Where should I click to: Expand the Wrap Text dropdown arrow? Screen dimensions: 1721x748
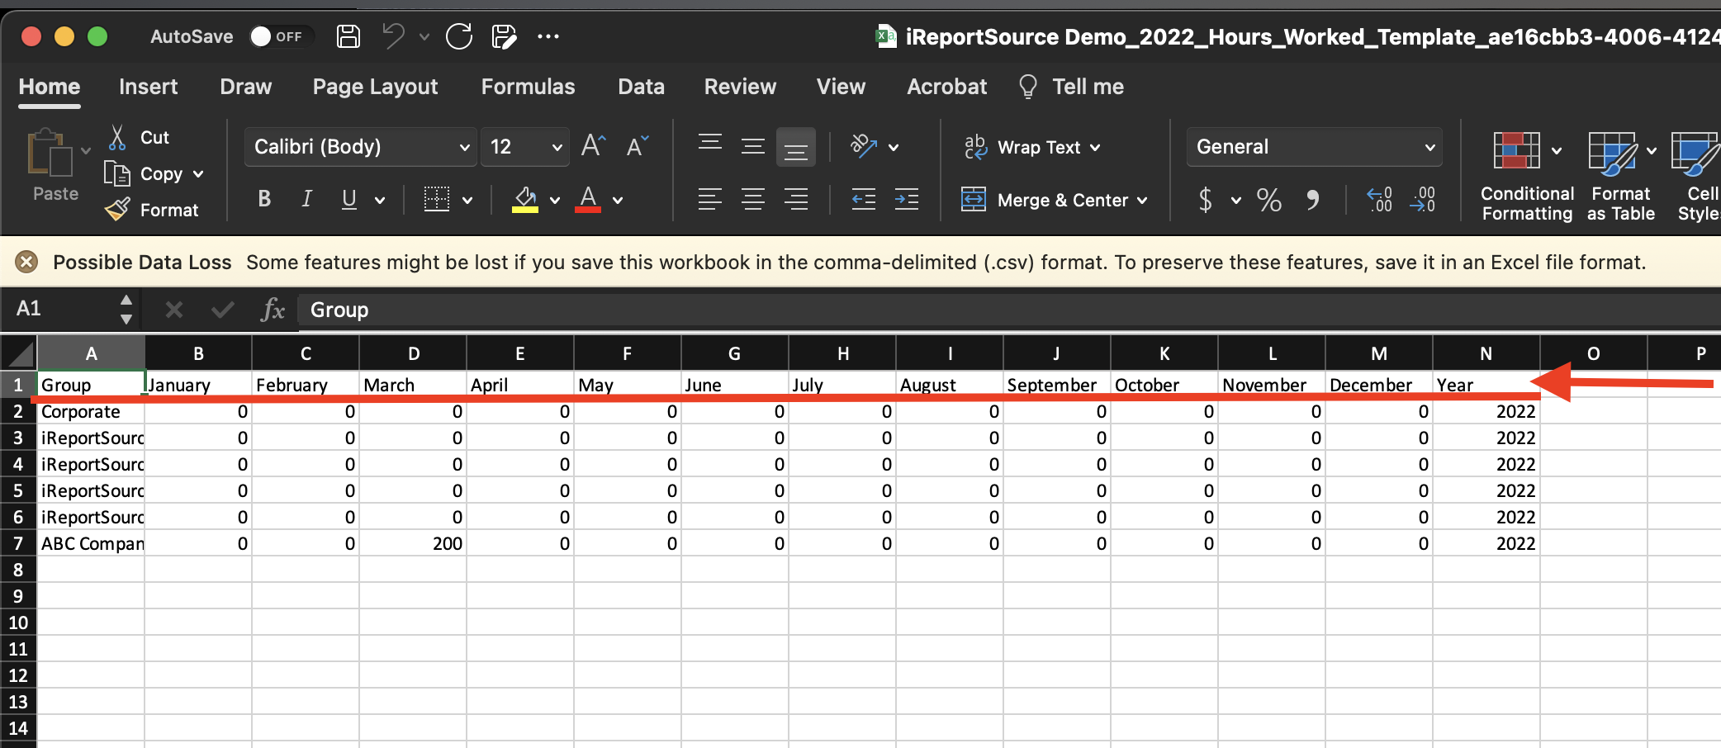[1095, 148]
